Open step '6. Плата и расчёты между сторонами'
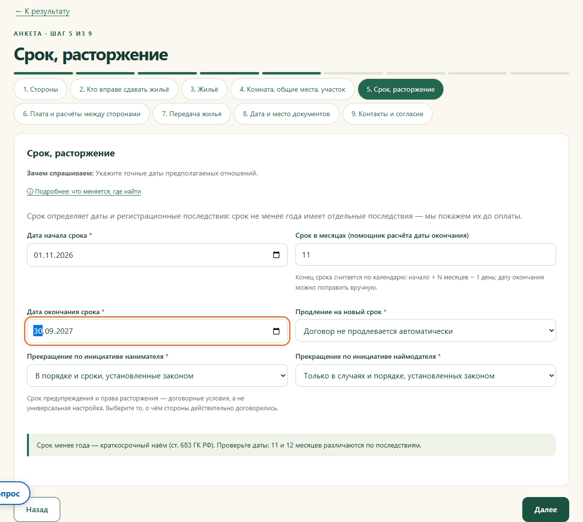The height and width of the screenshot is (522, 583). [x=82, y=114]
